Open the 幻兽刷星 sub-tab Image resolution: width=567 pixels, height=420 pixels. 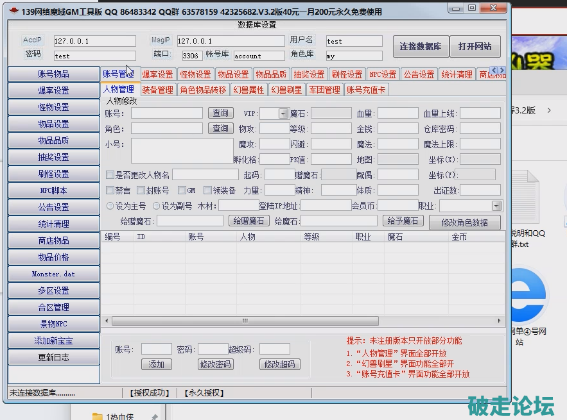[286, 90]
